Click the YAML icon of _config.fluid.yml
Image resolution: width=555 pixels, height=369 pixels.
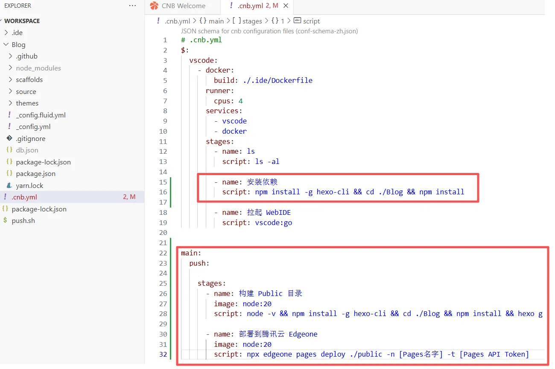click(9, 114)
